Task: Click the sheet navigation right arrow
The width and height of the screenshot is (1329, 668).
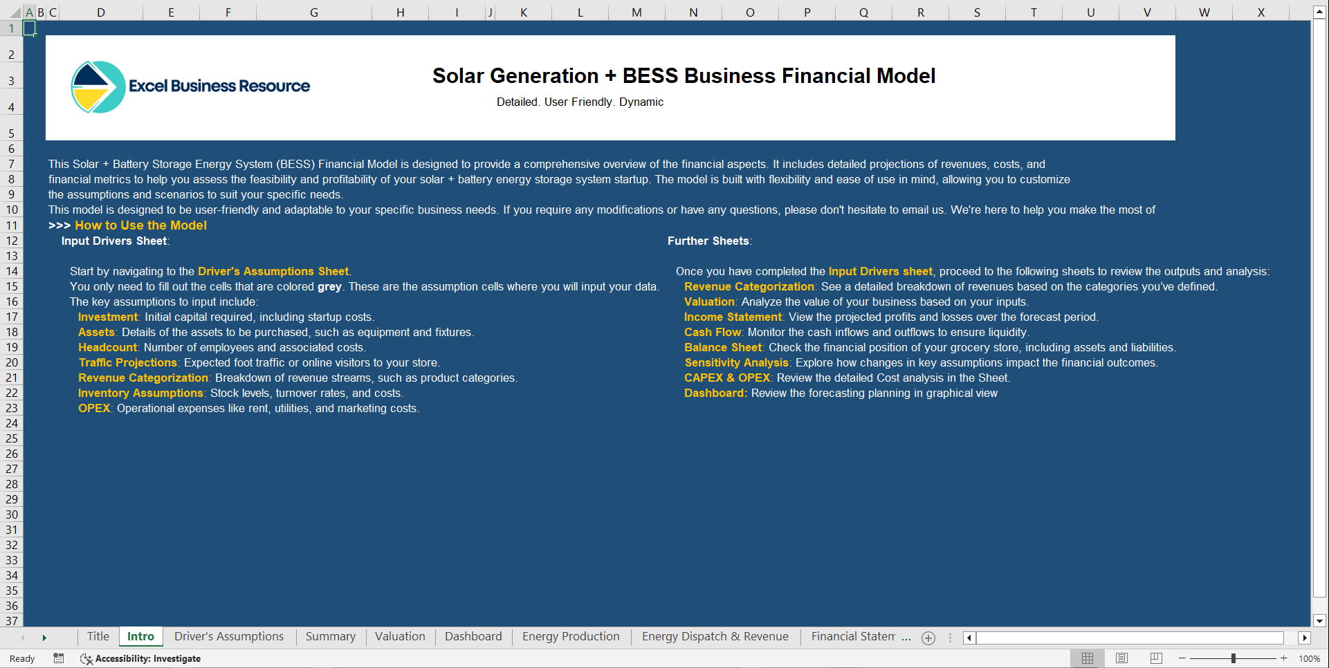Action: coord(44,638)
